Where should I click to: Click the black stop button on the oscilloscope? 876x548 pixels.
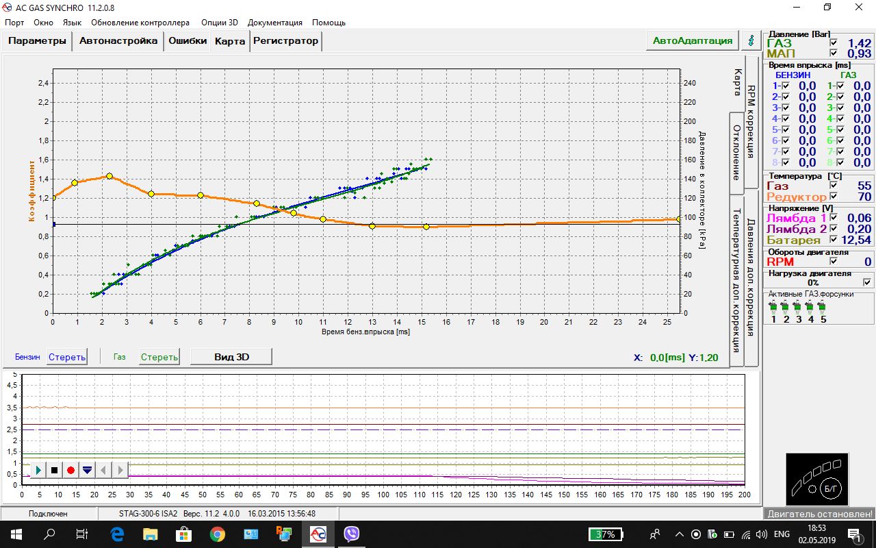pyautogui.click(x=54, y=470)
